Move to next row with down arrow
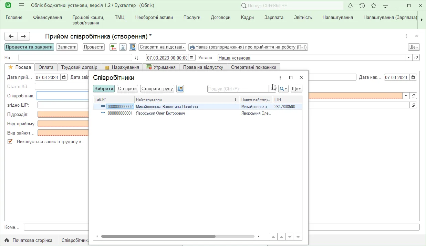The width and height of the screenshot is (426, 246). [290, 237]
